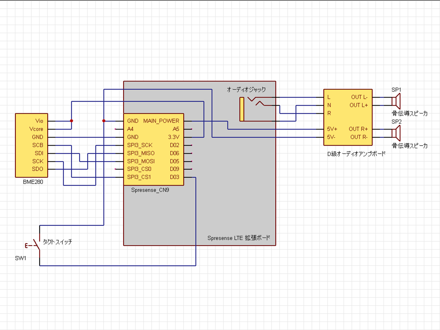Select the オーディオジャック text label

246,89
